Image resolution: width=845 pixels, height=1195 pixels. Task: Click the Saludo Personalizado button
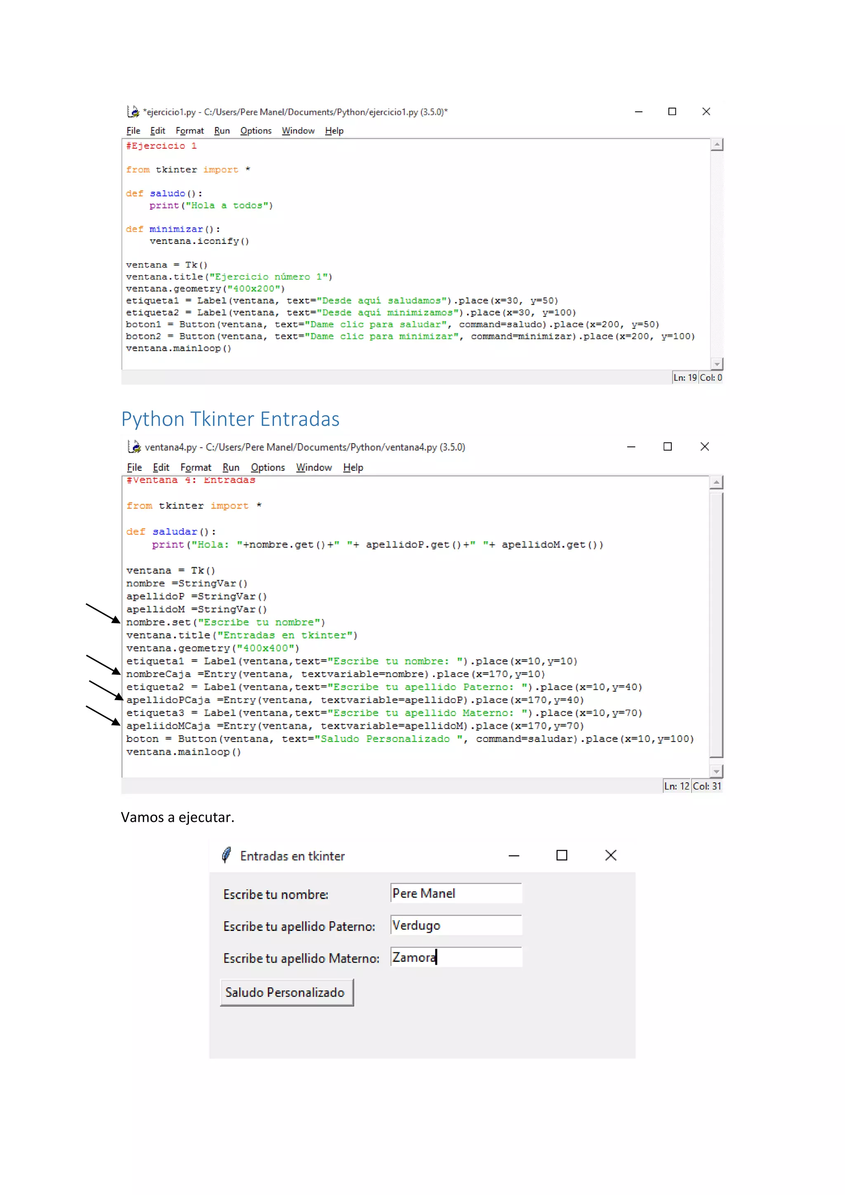click(287, 992)
